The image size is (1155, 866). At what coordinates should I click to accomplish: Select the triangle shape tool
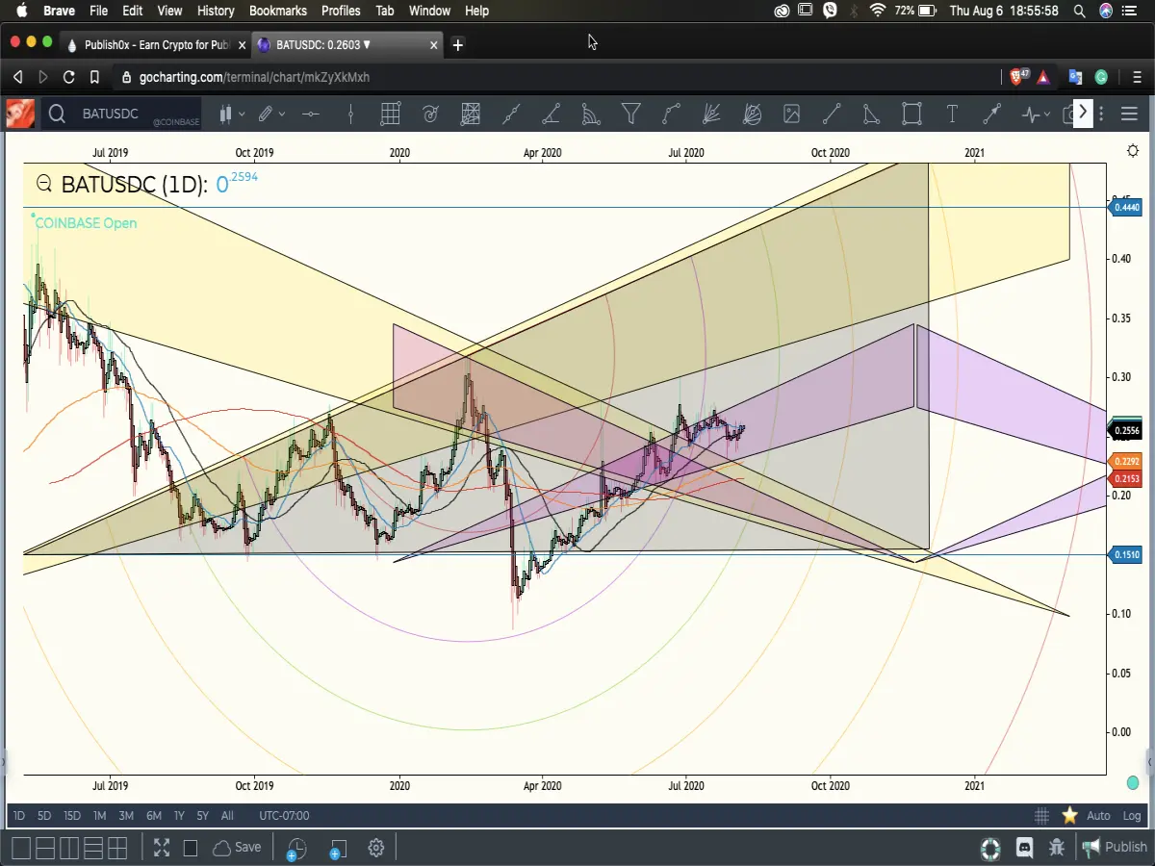[x=871, y=115]
